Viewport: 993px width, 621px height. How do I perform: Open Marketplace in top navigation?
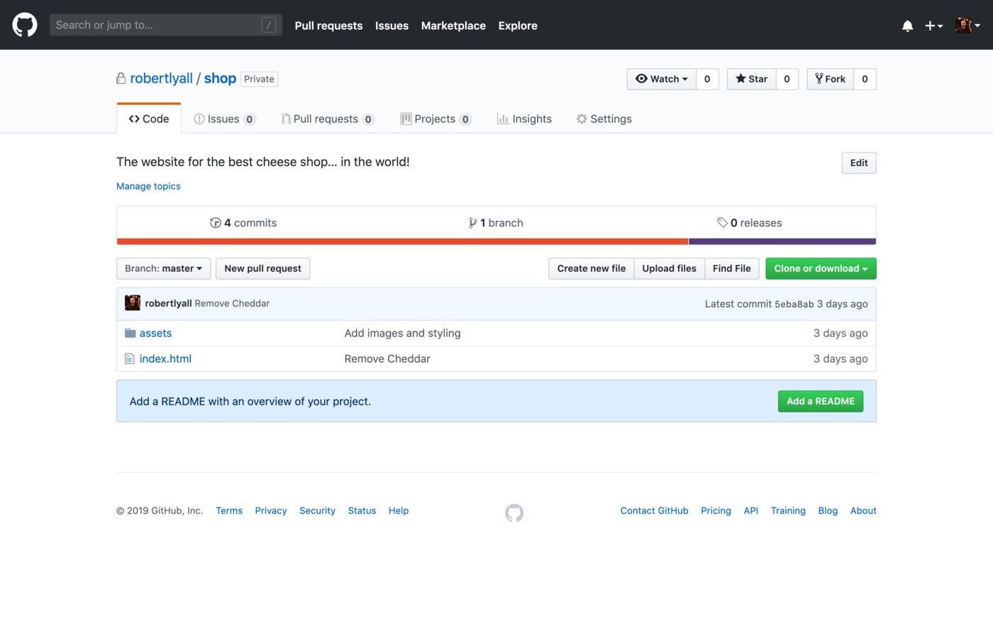453,26
